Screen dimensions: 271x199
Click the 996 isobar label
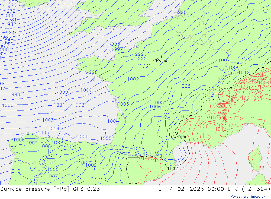(x=116, y=44)
